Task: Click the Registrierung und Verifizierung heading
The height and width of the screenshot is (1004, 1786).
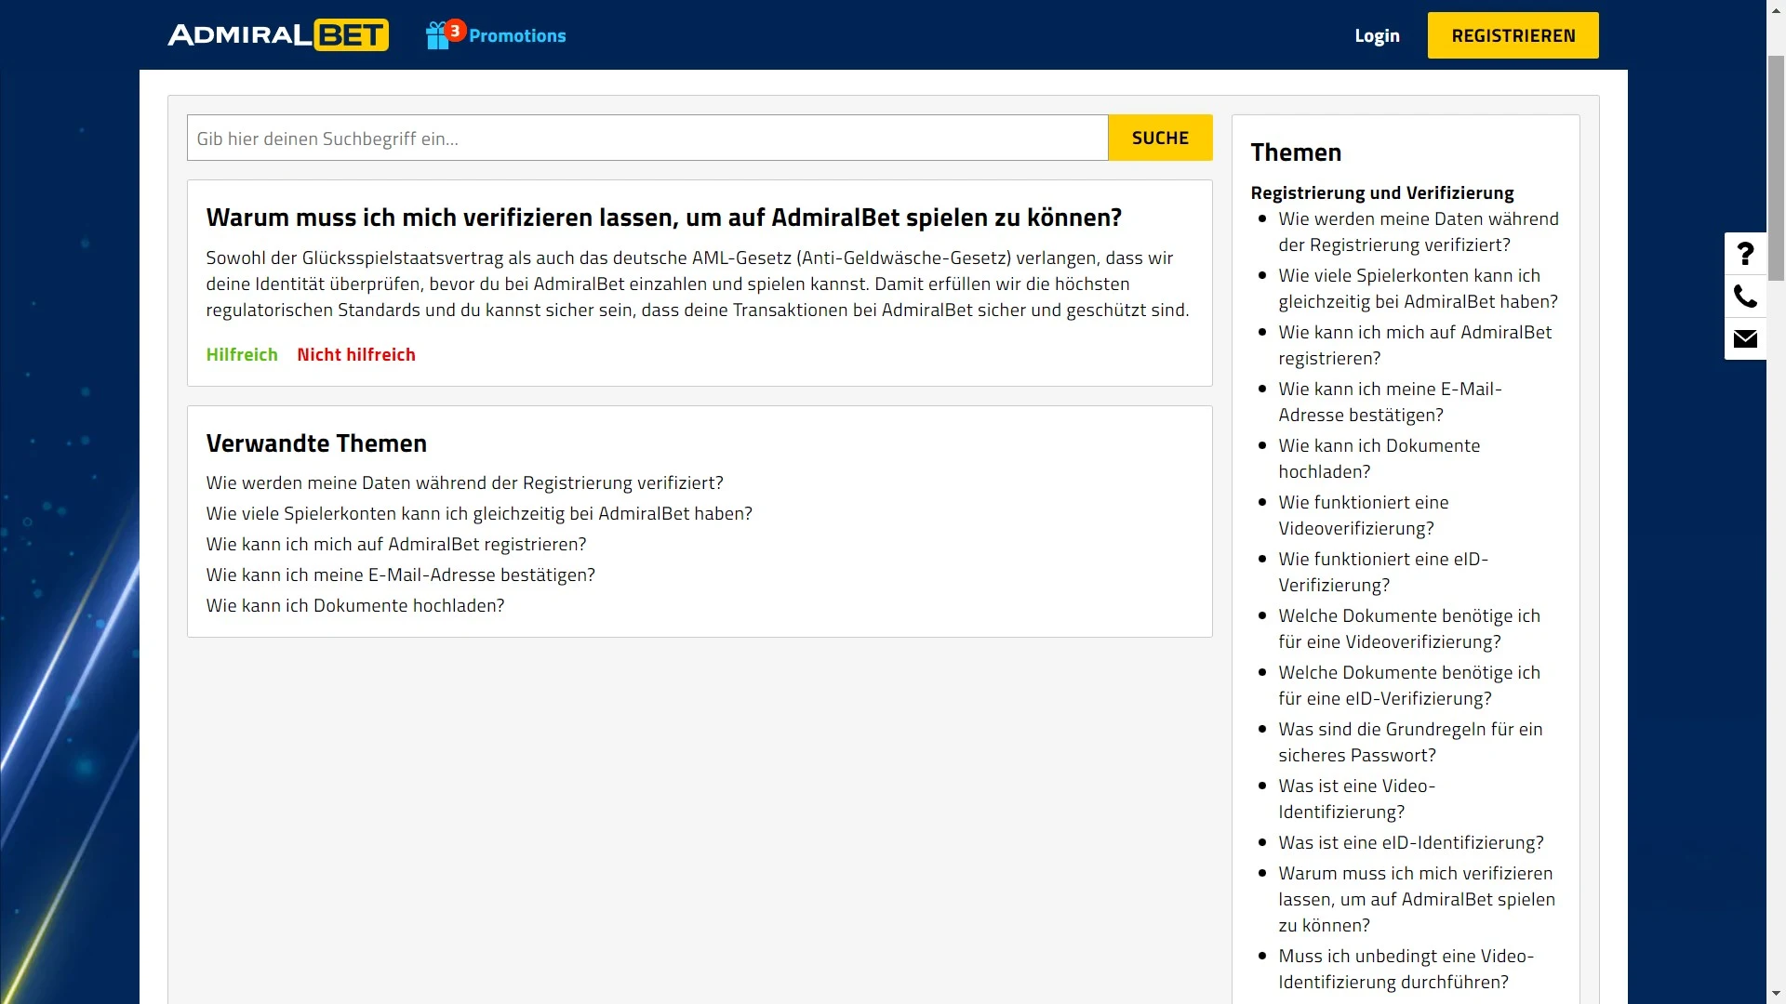Action: point(1381,192)
